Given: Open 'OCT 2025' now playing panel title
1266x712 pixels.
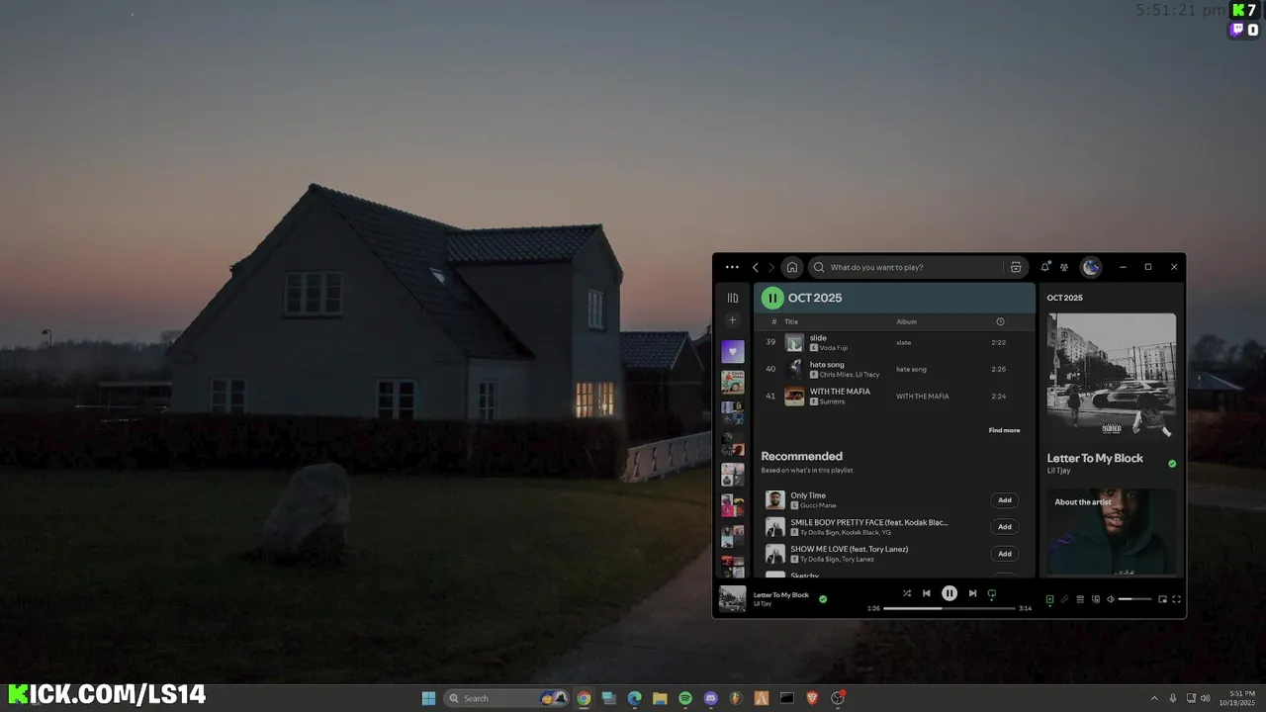Looking at the screenshot, I should (x=1065, y=298).
